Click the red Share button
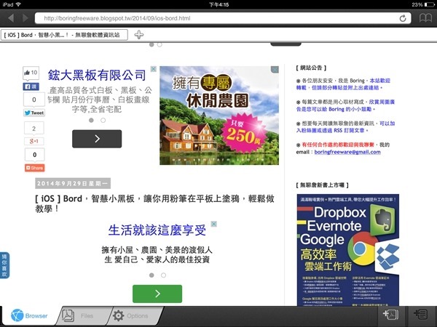 coord(34,168)
